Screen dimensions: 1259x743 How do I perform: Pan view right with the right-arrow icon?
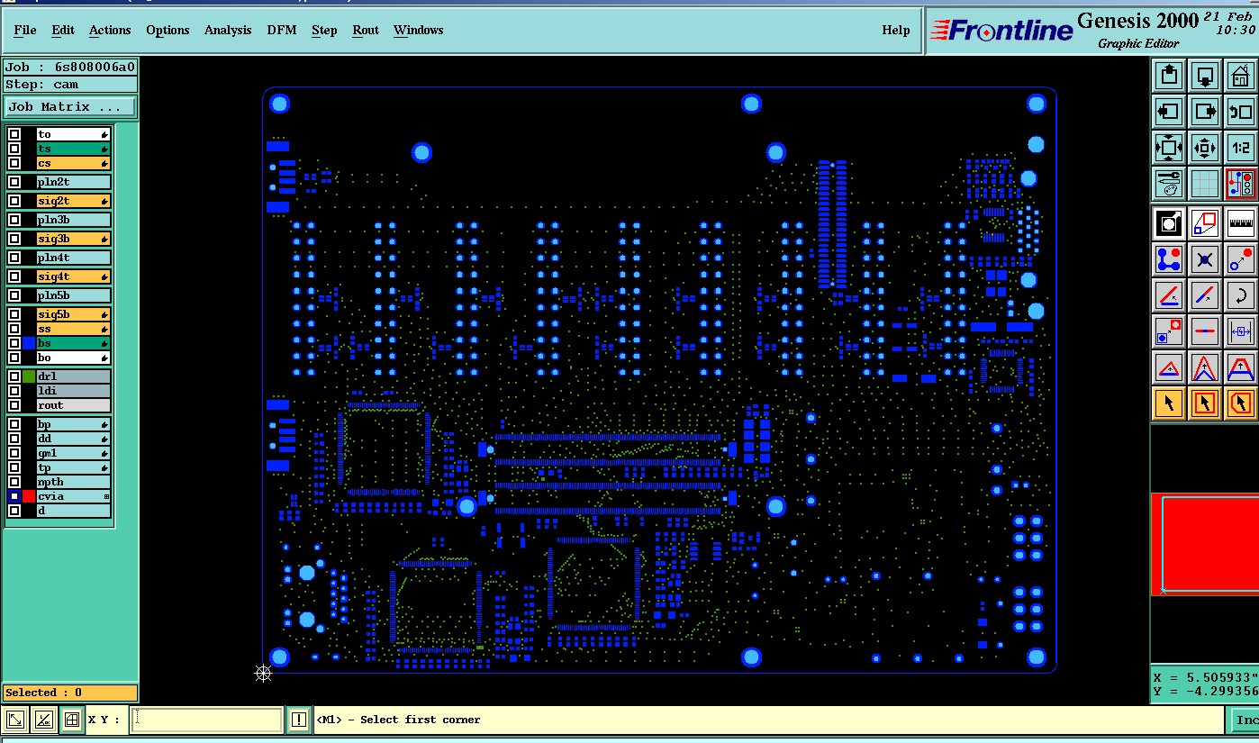(x=1205, y=112)
